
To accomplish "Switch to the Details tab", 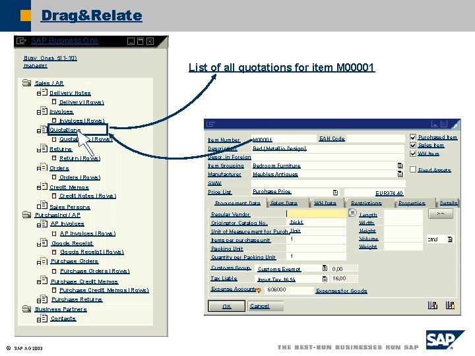I will point(449,203).
